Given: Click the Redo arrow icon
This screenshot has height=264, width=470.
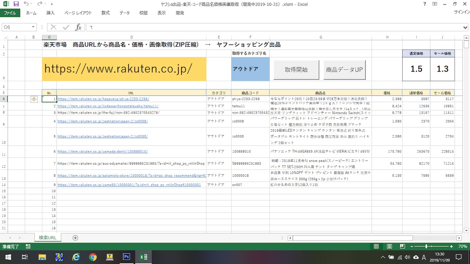Looking at the screenshot, I should (40, 4).
